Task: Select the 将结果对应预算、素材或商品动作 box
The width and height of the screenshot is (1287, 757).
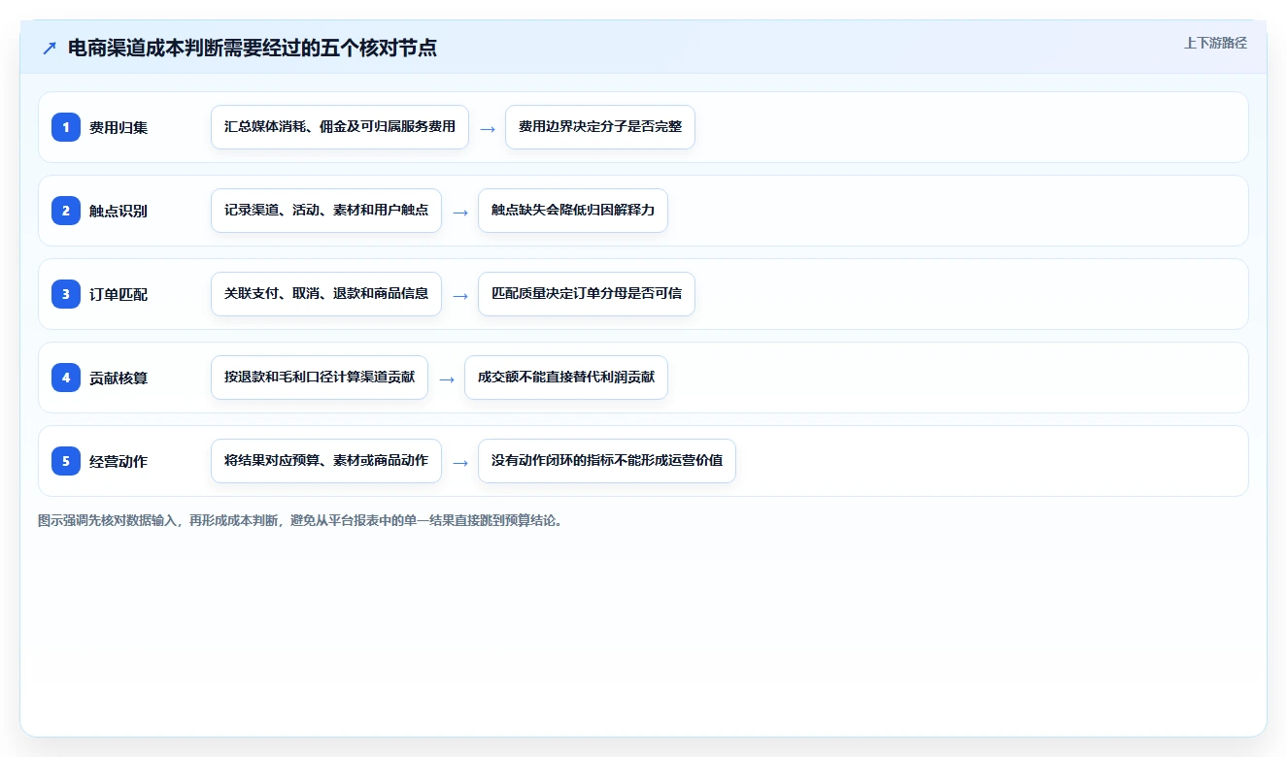Action: point(326,461)
